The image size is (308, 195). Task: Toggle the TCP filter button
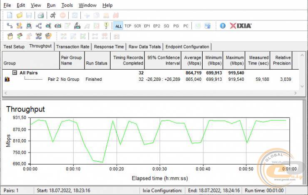tap(128, 26)
